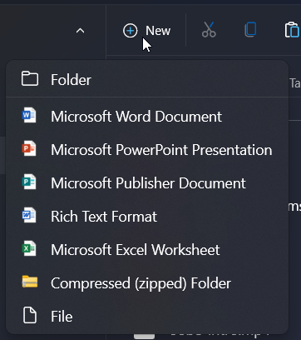Click the Excel worksheet icon
The width and height of the screenshot is (301, 340).
point(29,248)
